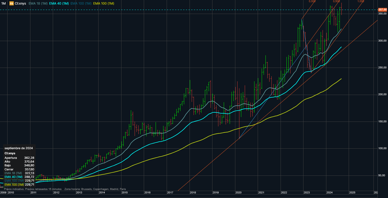The width and height of the screenshot is (388, 198).
Task: Select dark blue EMA 100 (1M) legend label at top
Action: [81, 3]
